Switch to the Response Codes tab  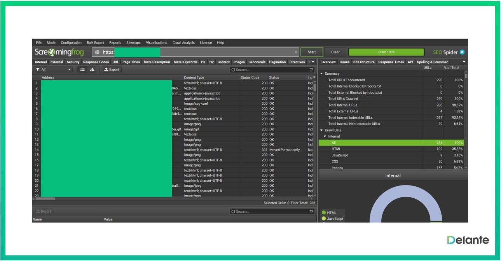tap(96, 62)
